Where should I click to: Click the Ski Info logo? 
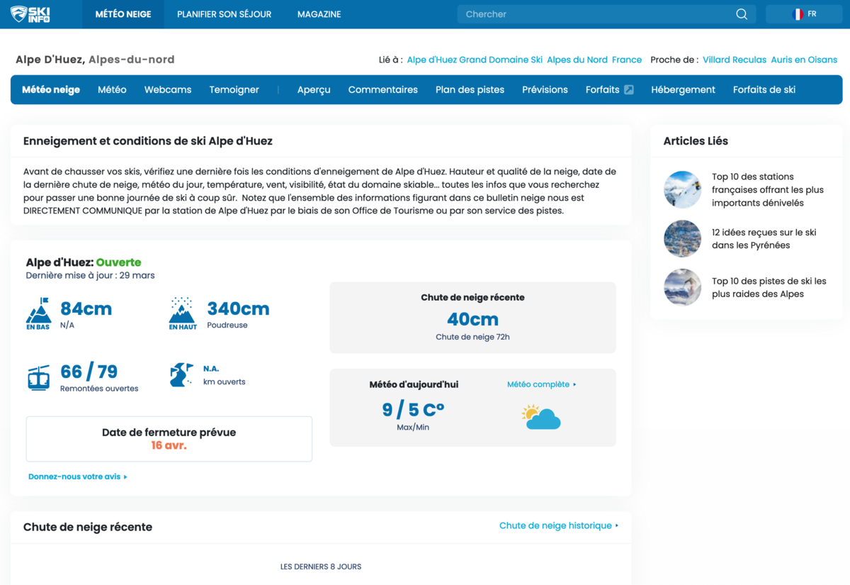[30, 14]
